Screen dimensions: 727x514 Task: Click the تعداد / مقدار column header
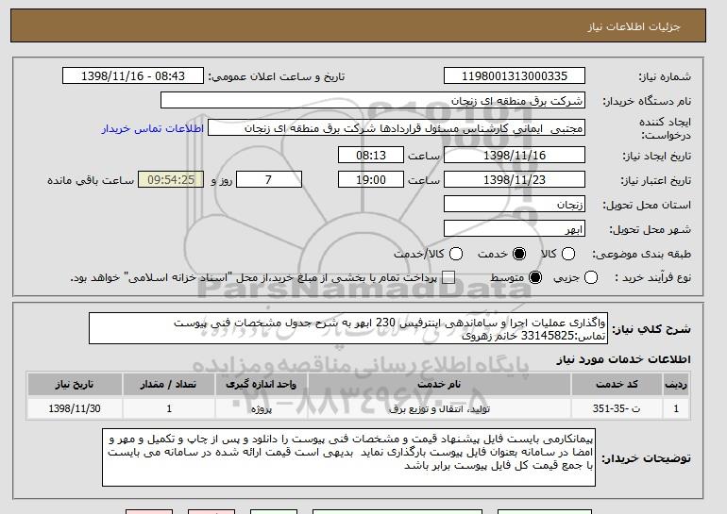click(x=169, y=385)
